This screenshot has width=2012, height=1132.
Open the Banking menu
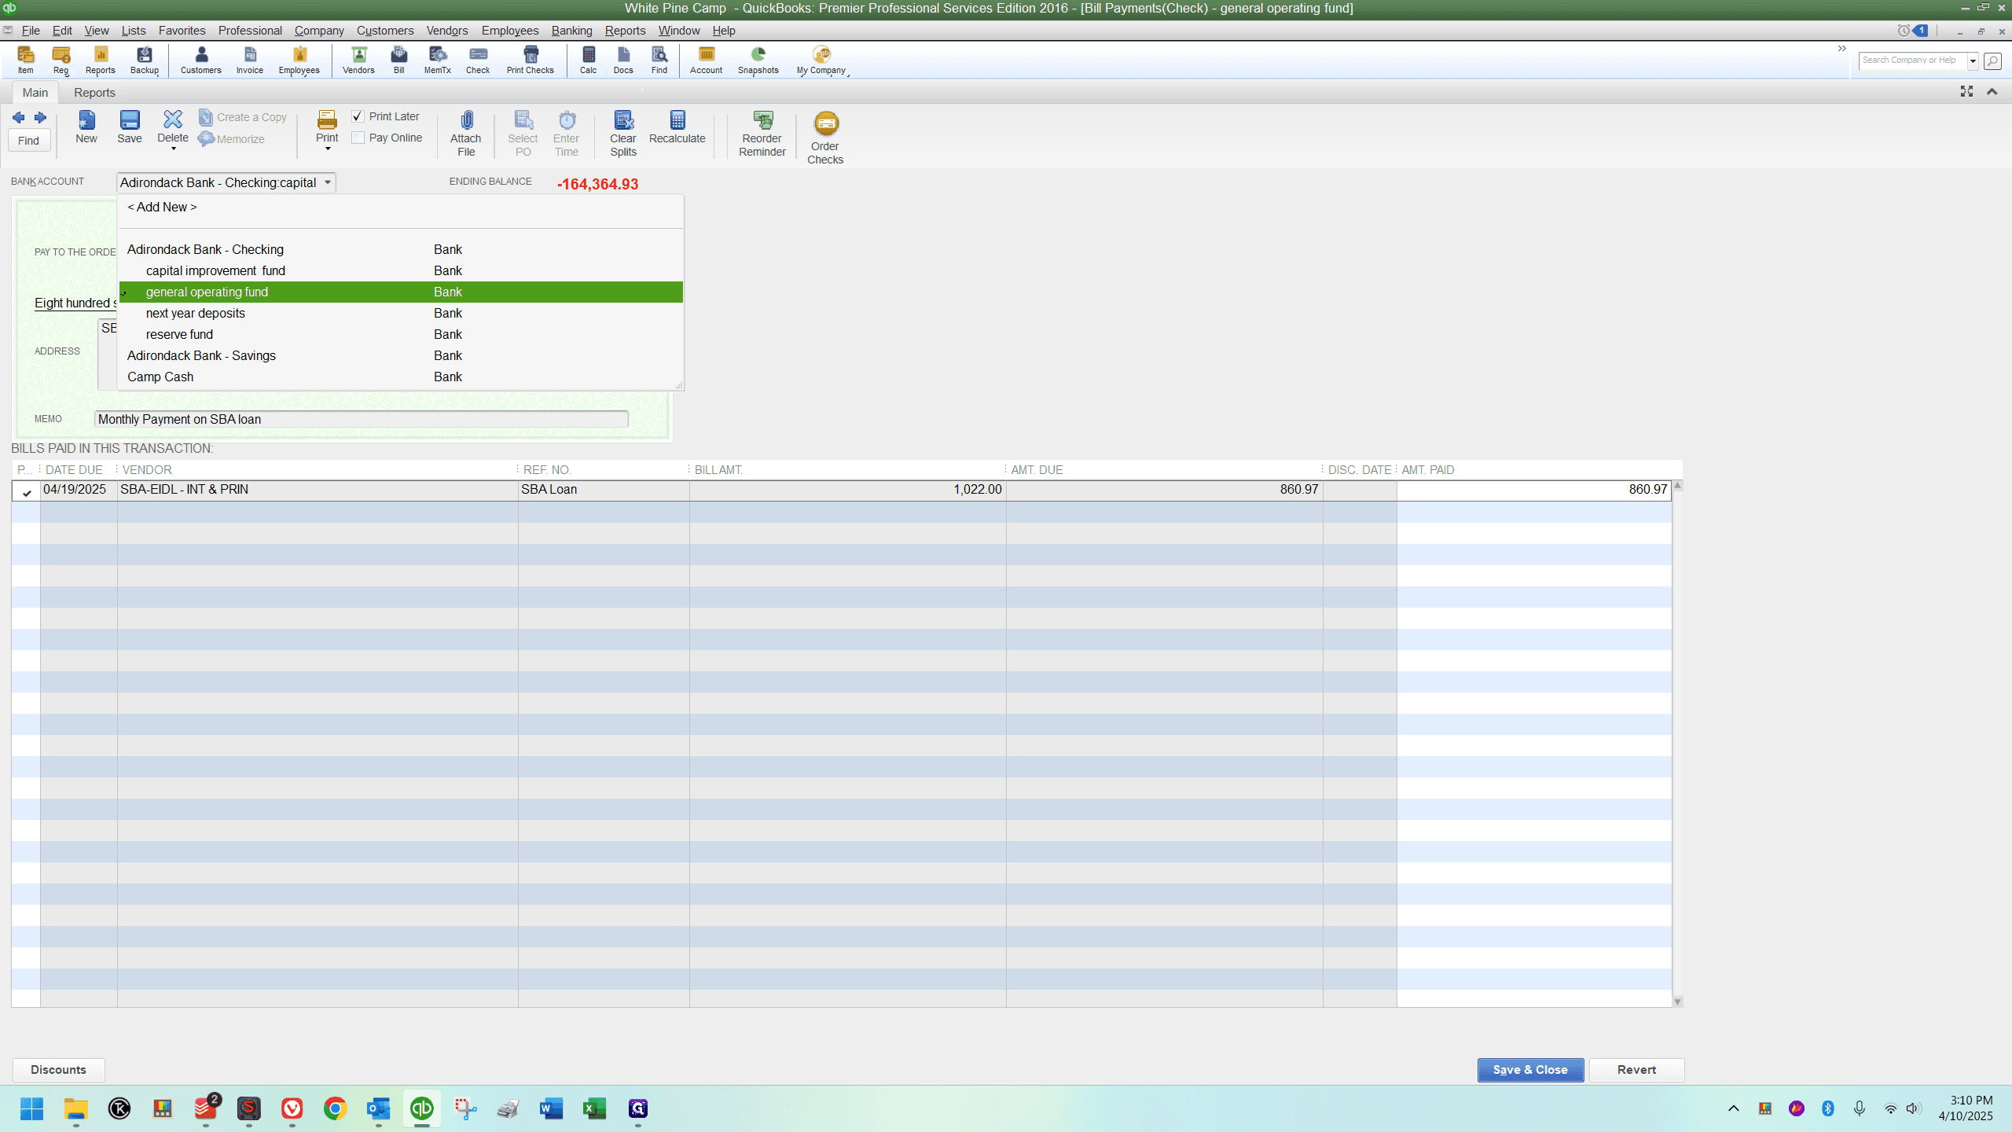click(571, 31)
